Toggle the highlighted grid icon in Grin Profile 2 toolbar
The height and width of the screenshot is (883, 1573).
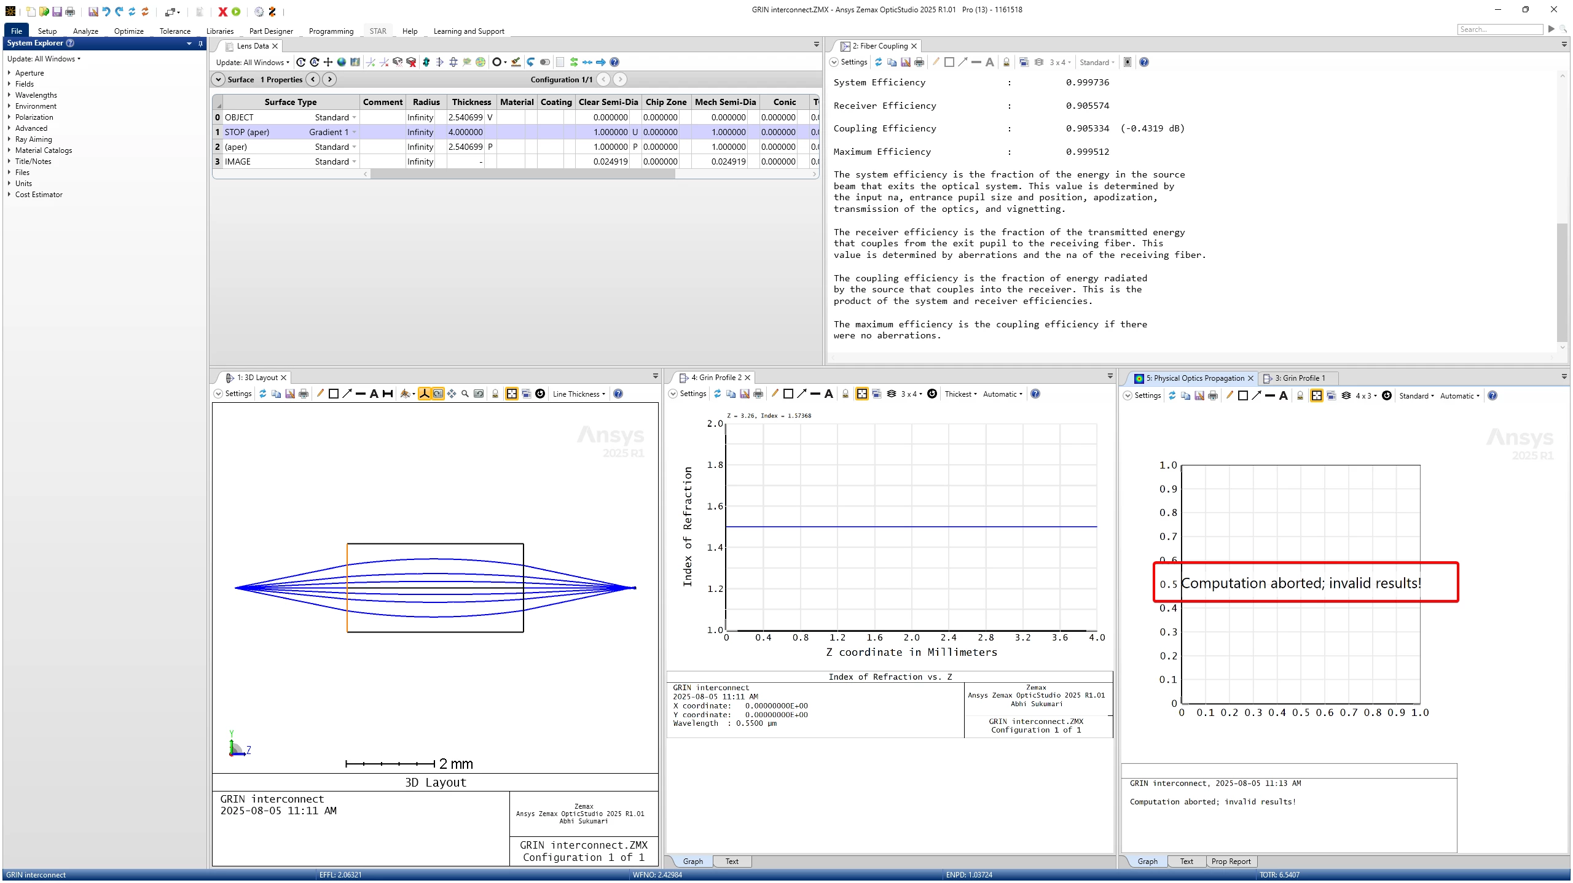[x=862, y=394]
